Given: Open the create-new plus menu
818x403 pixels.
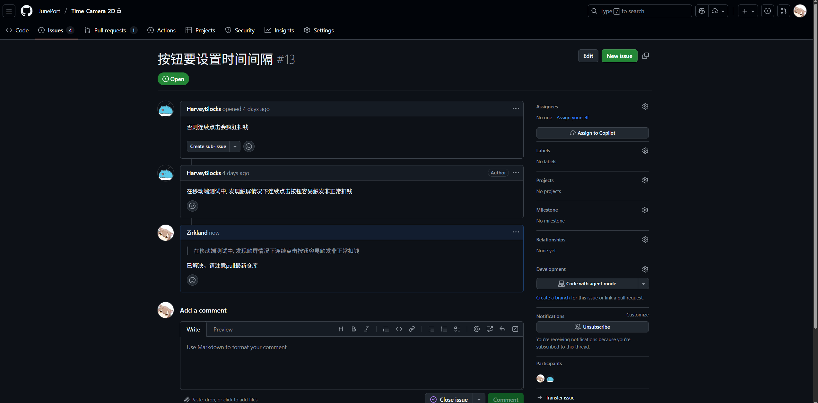Looking at the screenshot, I should [748, 11].
